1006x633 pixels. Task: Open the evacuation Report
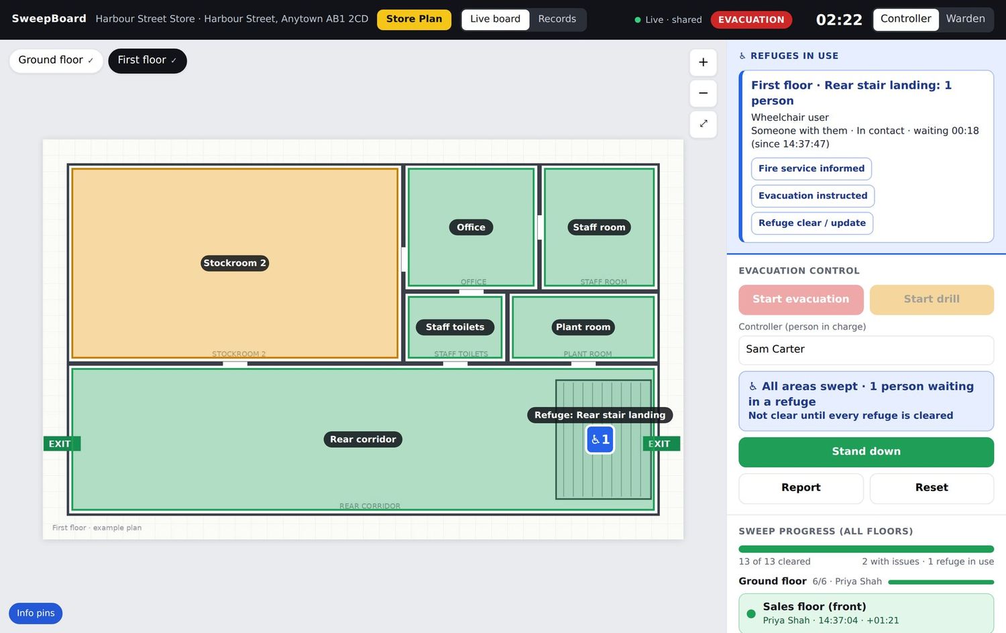point(801,488)
